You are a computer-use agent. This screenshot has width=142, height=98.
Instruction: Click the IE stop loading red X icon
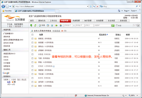pos(97,6)
